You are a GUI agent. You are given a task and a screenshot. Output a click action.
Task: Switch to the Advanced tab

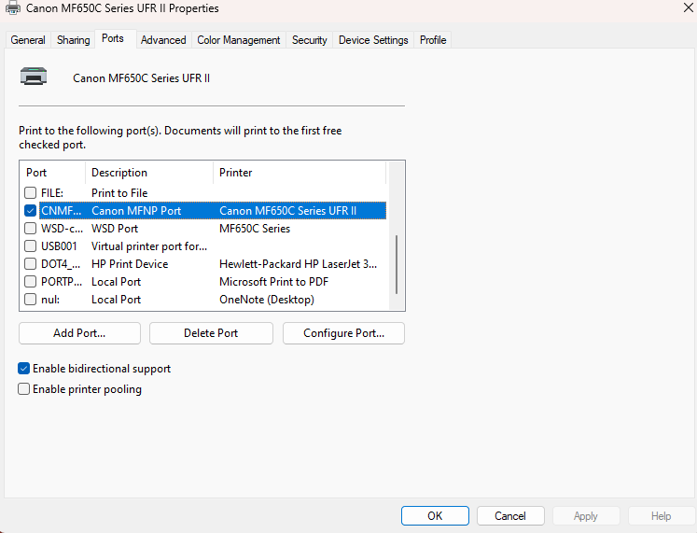point(163,40)
